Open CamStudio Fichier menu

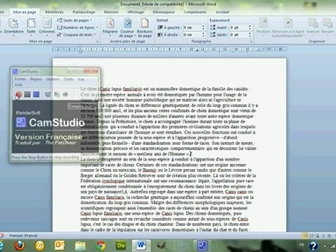pyautogui.click(x=20, y=79)
